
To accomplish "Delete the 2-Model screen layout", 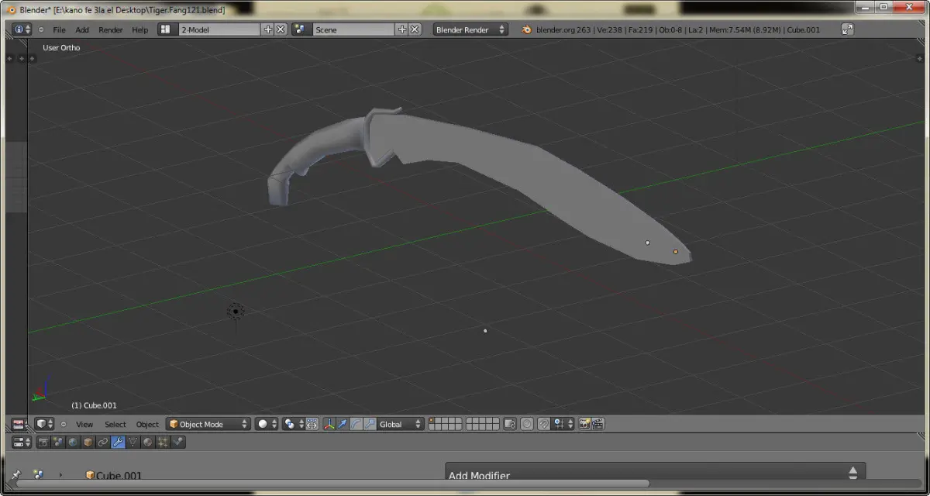I will point(281,29).
